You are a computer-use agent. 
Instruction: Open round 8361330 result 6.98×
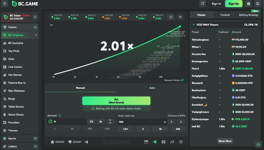(x=142, y=17)
